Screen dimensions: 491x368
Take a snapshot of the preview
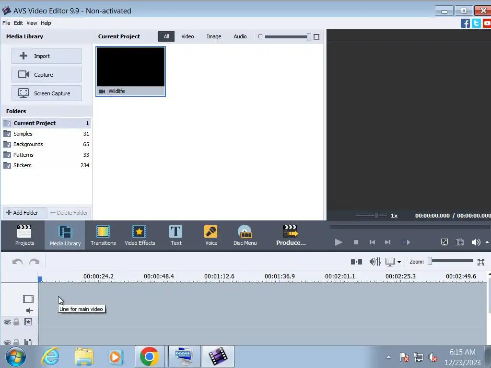(460, 242)
